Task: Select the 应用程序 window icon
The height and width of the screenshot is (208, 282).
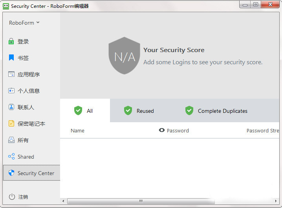Action: coord(11,74)
